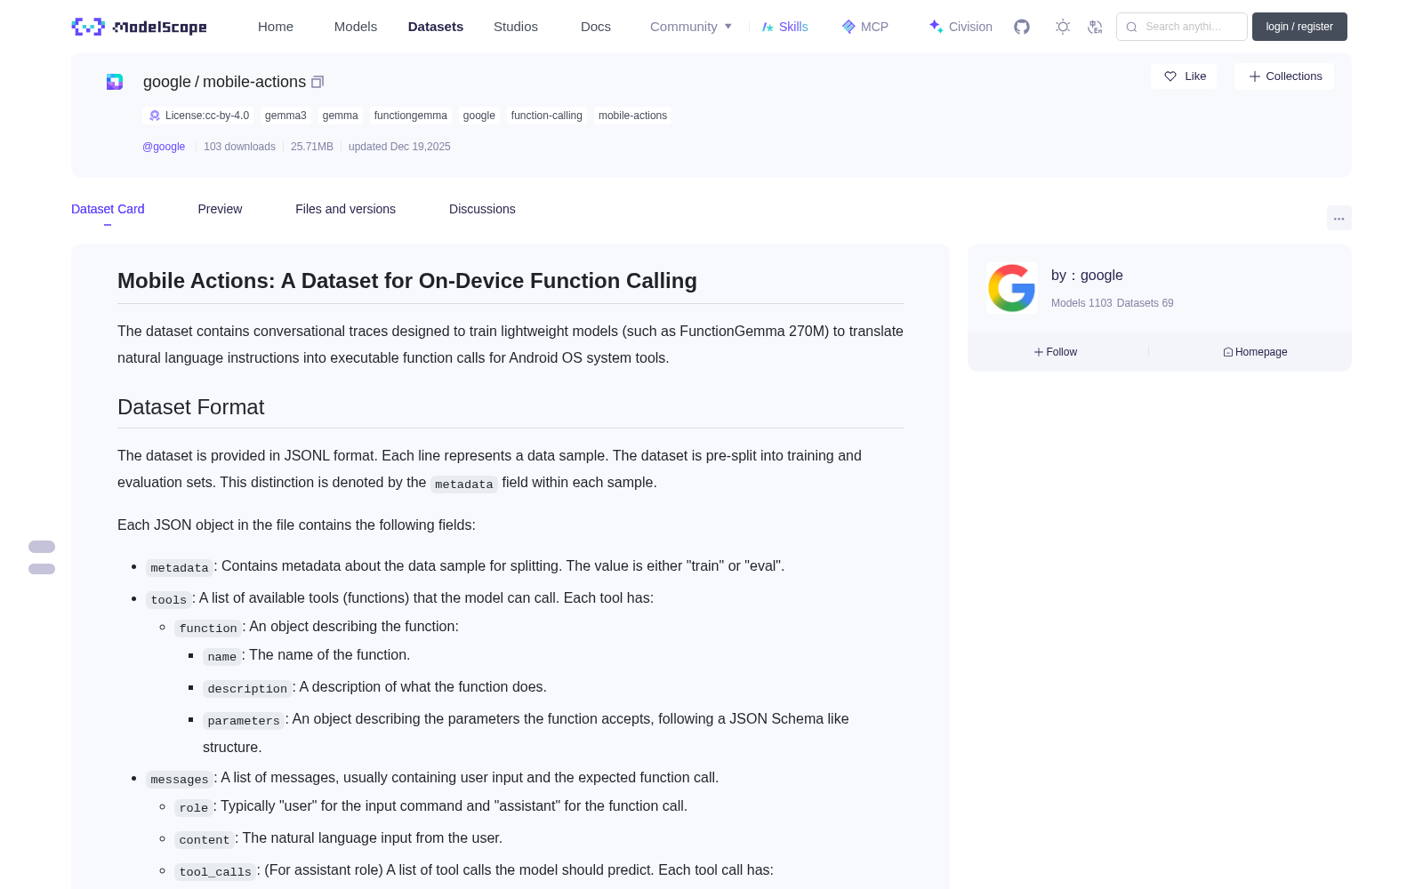Click 'Models 1103' count text
Screen dimensions: 1423x889
[x=1081, y=303]
